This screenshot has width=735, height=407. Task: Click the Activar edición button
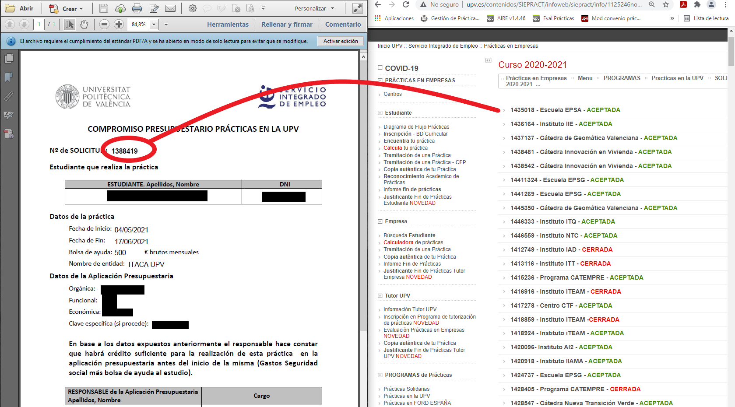341,41
